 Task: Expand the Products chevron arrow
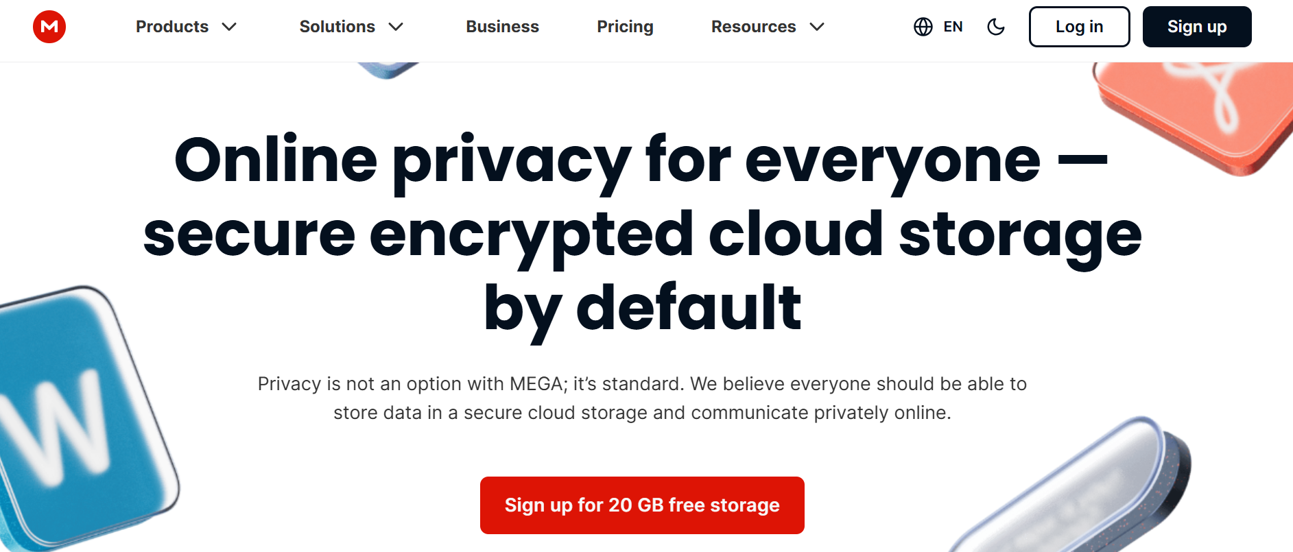(229, 27)
